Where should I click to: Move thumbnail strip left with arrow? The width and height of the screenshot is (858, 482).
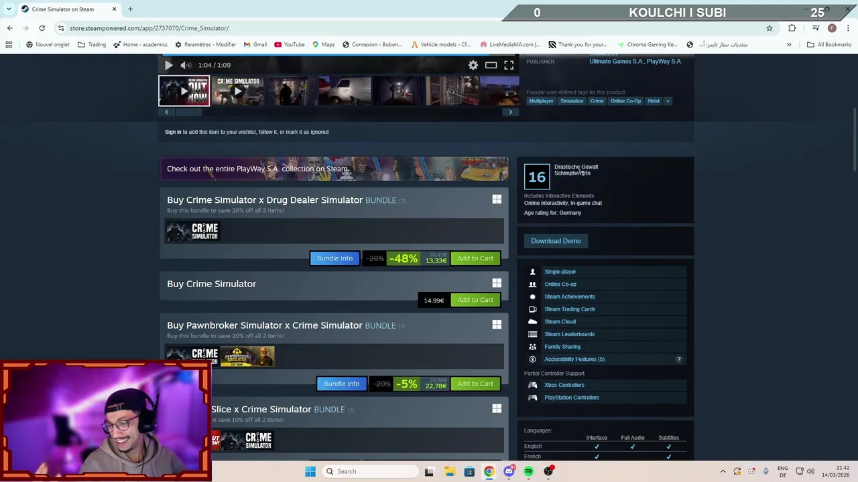click(166, 112)
